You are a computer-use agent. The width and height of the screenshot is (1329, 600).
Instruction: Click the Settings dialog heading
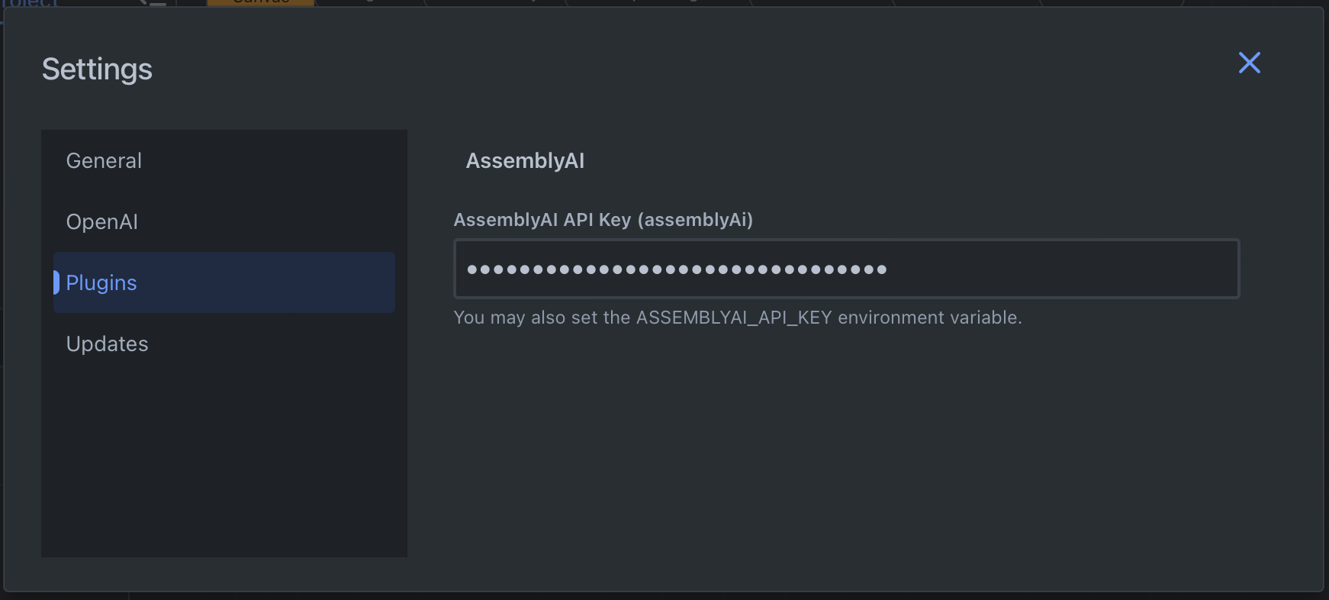click(x=97, y=69)
